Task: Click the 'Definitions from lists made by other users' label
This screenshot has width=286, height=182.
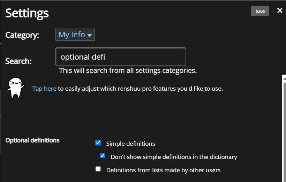Action: point(164,170)
